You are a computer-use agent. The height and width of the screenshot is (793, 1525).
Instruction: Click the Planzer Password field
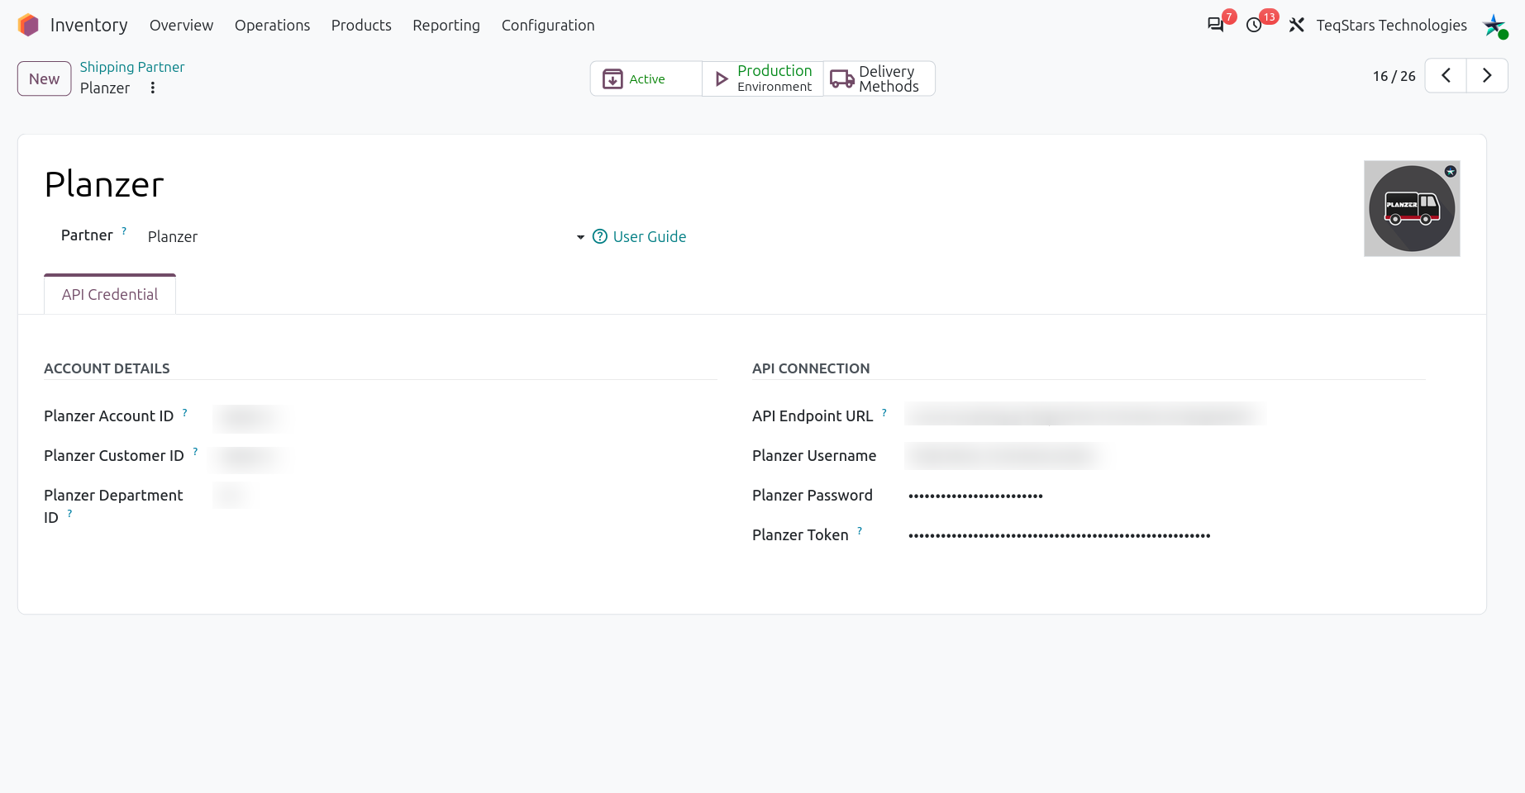1165,496
